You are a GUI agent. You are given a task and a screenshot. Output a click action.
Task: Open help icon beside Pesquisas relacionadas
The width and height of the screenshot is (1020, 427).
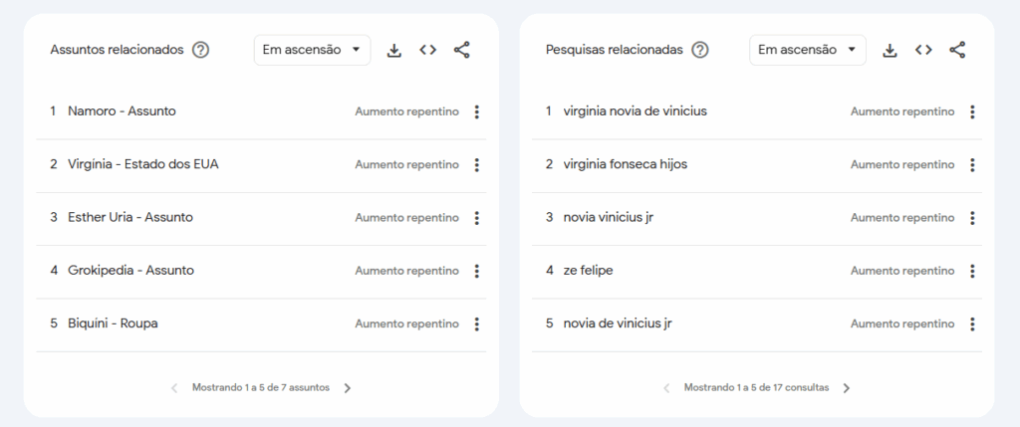(x=700, y=50)
